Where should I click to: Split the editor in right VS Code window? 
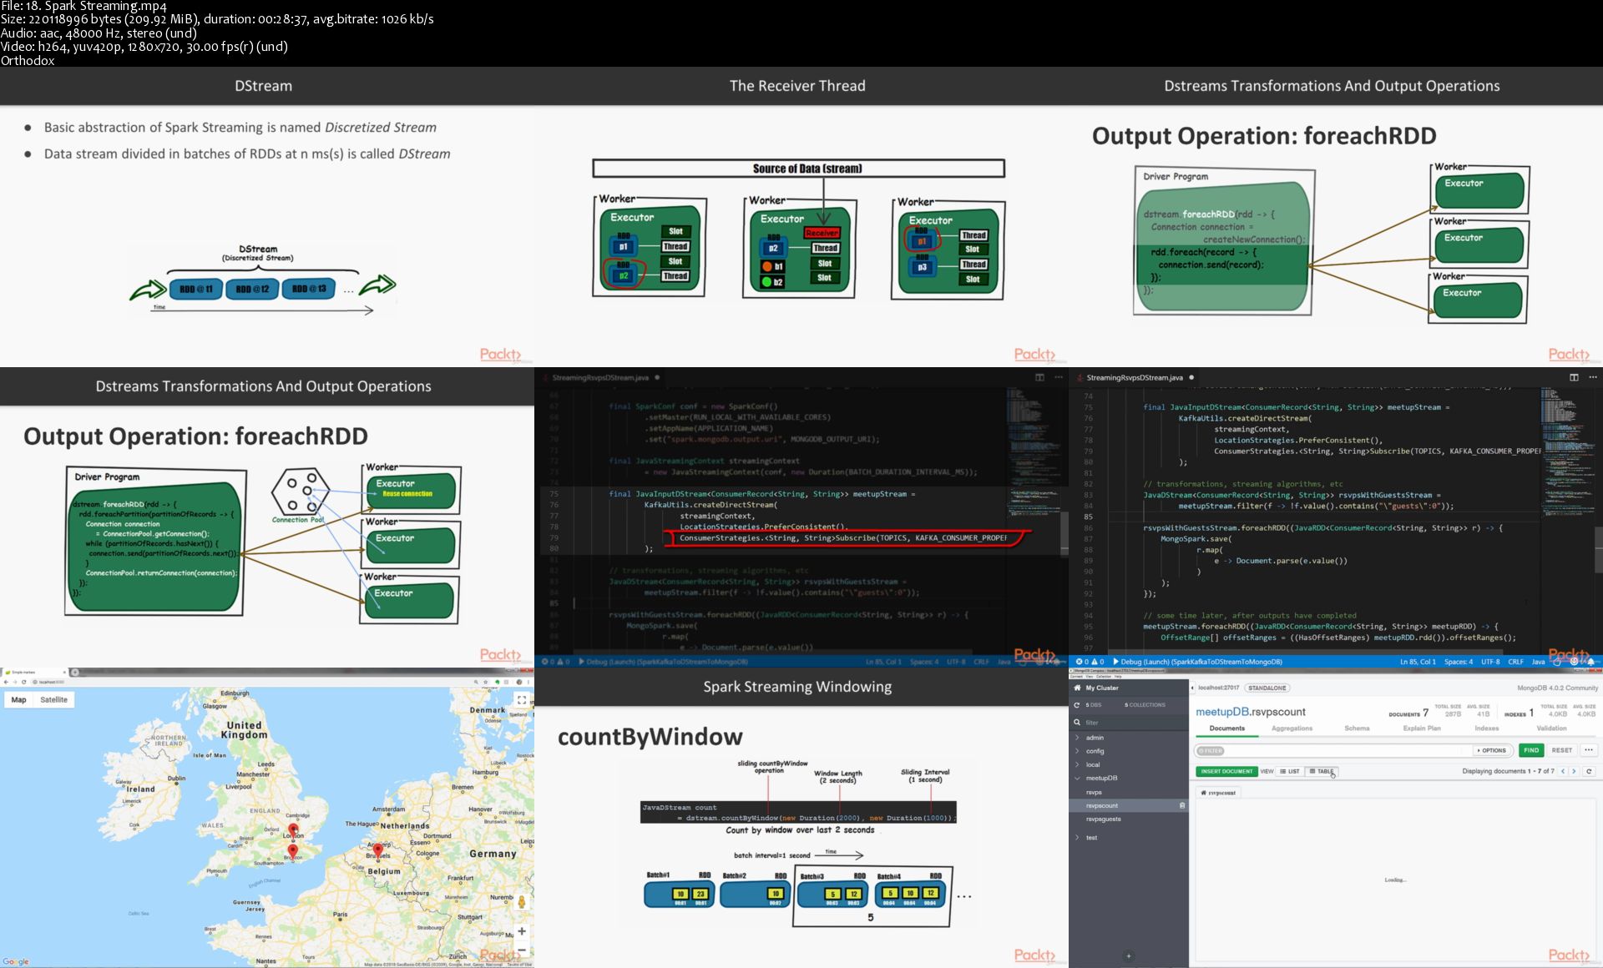tap(1574, 377)
